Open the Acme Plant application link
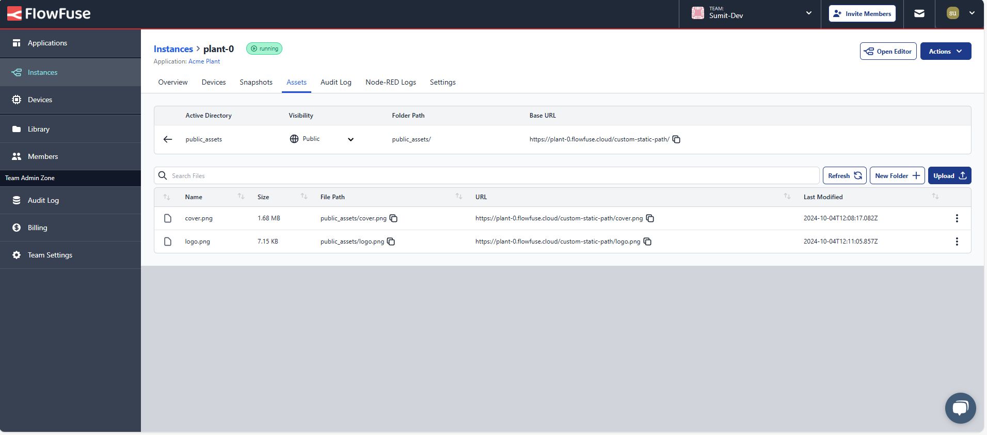Viewport: 987px width, 435px height. (x=204, y=61)
